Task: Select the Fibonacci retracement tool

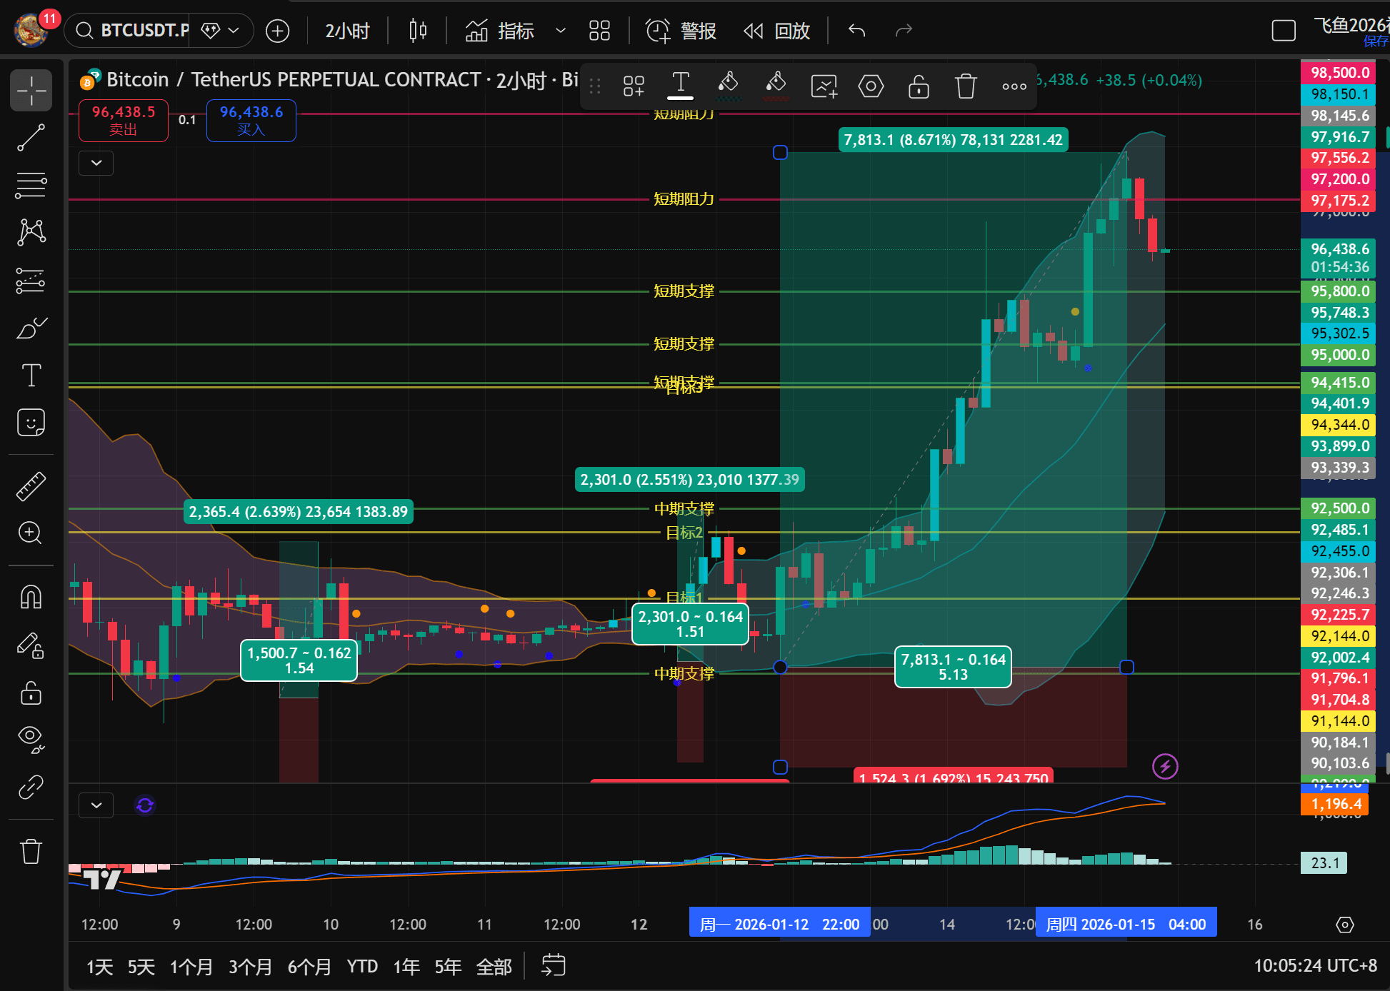Action: 31,185
